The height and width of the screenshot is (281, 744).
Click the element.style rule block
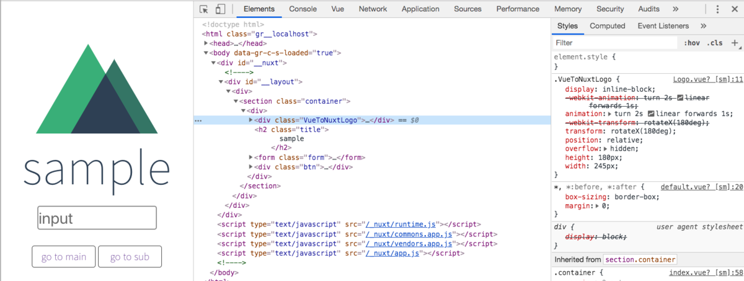[647, 61]
